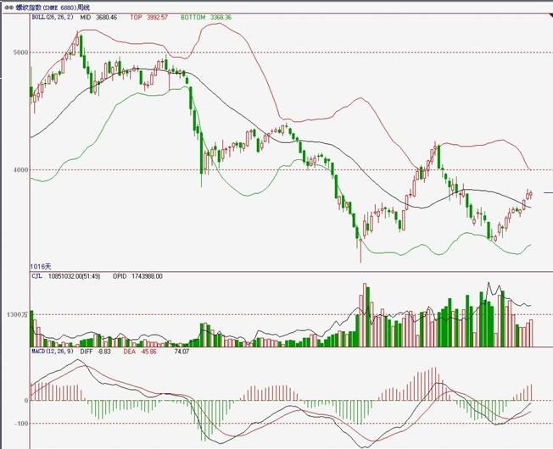The image size is (553, 449).
Task: Click the MID value 3680.46
Action: (x=106, y=17)
